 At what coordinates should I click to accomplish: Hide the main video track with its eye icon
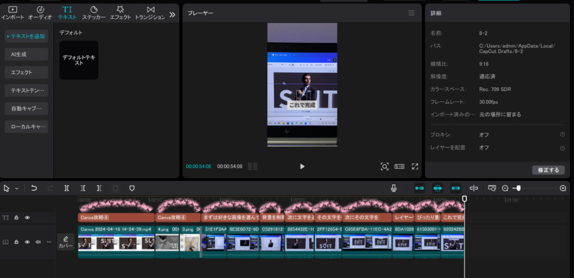(27, 242)
